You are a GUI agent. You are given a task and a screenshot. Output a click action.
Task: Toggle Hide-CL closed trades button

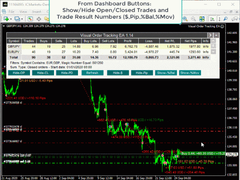(42, 73)
